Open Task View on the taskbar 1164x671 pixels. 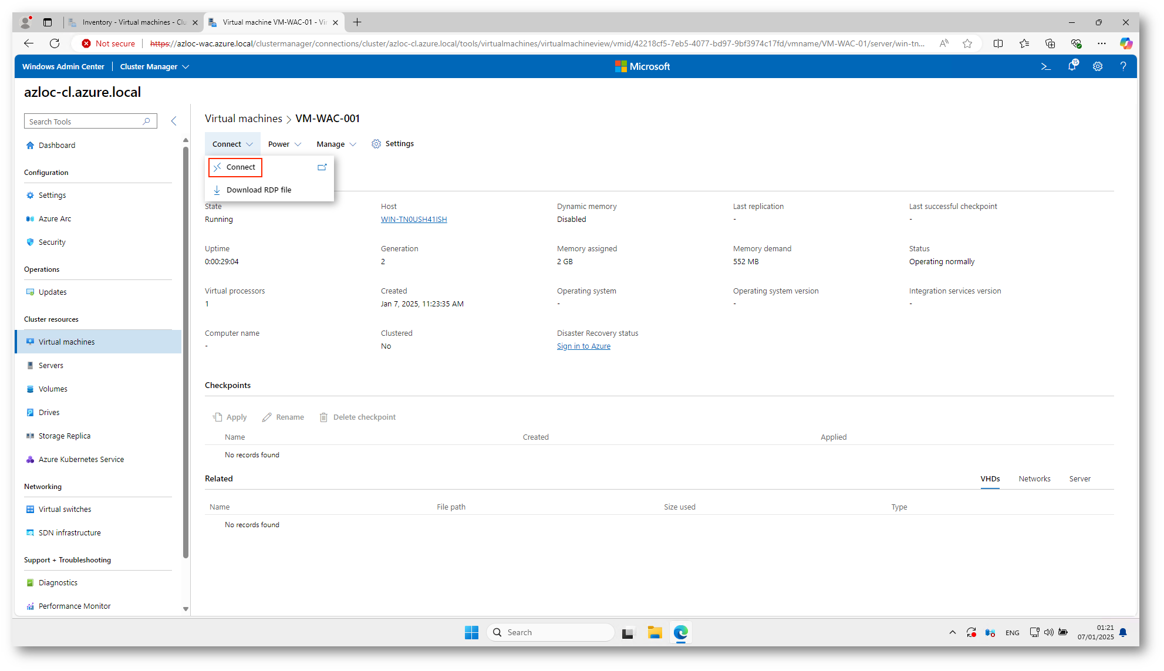coord(629,632)
